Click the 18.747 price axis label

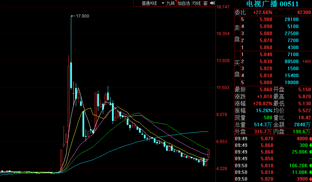223,7
